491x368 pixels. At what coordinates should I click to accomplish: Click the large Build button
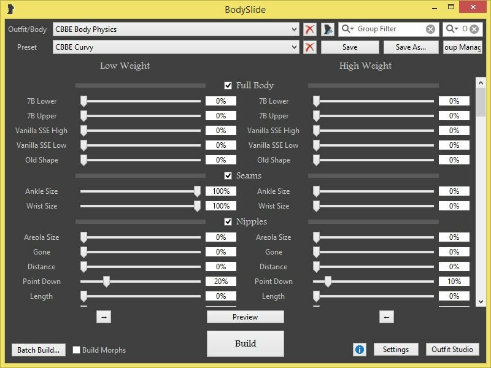pos(245,343)
